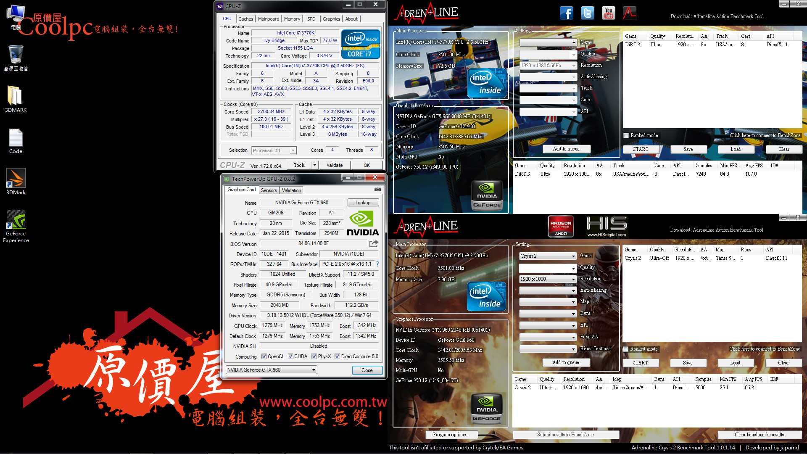This screenshot has width=807, height=454.
Task: Open the 1920 x 1080@60Hz resolution dropdown
Action: [x=548, y=66]
